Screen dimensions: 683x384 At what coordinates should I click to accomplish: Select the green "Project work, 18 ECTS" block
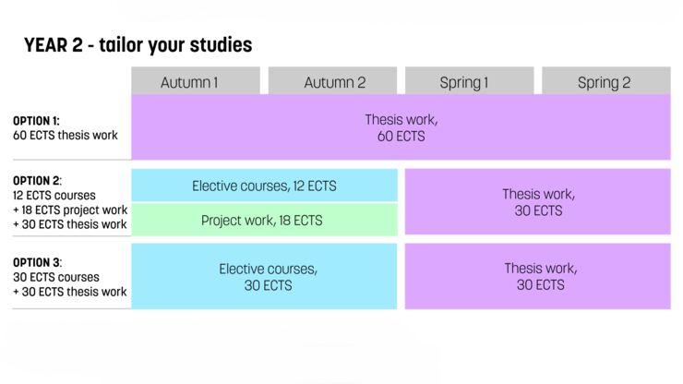tap(264, 220)
